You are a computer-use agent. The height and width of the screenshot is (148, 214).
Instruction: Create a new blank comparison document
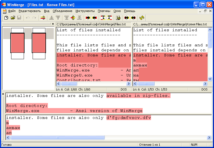click(x=6, y=18)
